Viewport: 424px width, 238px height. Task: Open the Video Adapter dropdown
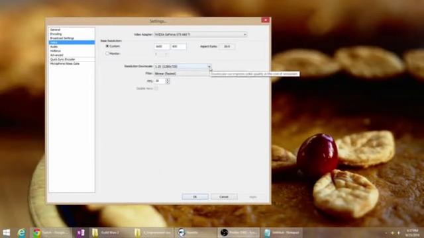[200, 34]
